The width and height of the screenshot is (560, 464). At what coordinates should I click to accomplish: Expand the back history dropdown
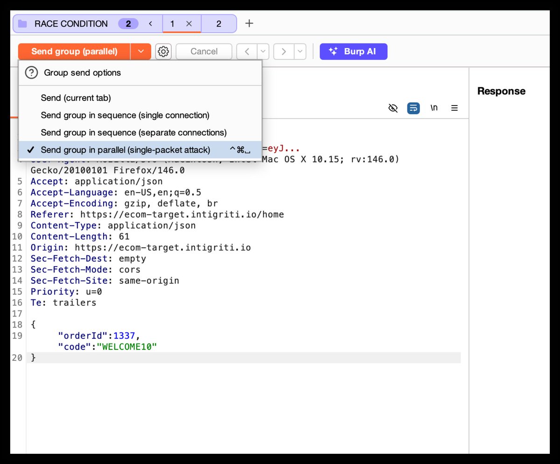coord(263,51)
